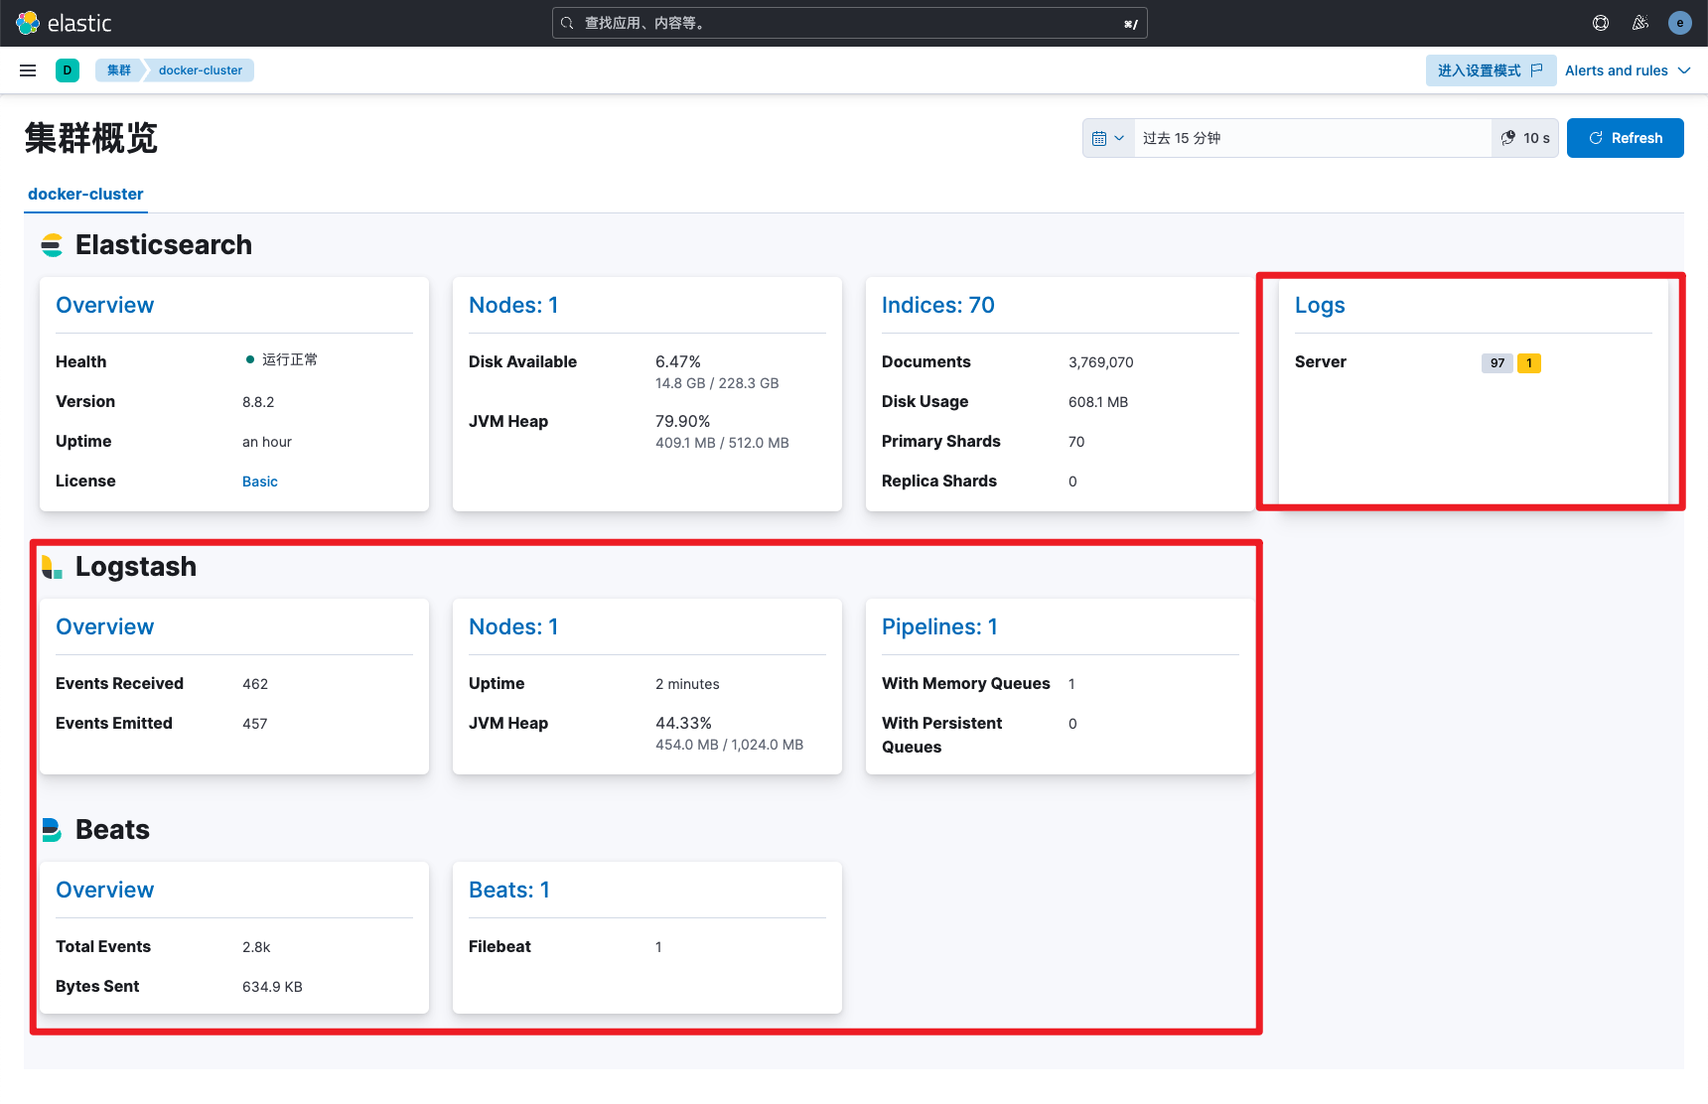
Task: Click the 运行正常 health status text
Action: tap(290, 359)
